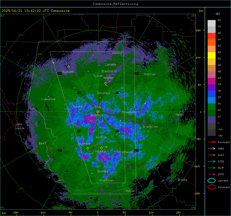Click the RedDeer city label
231x216 pixels.
109,78
